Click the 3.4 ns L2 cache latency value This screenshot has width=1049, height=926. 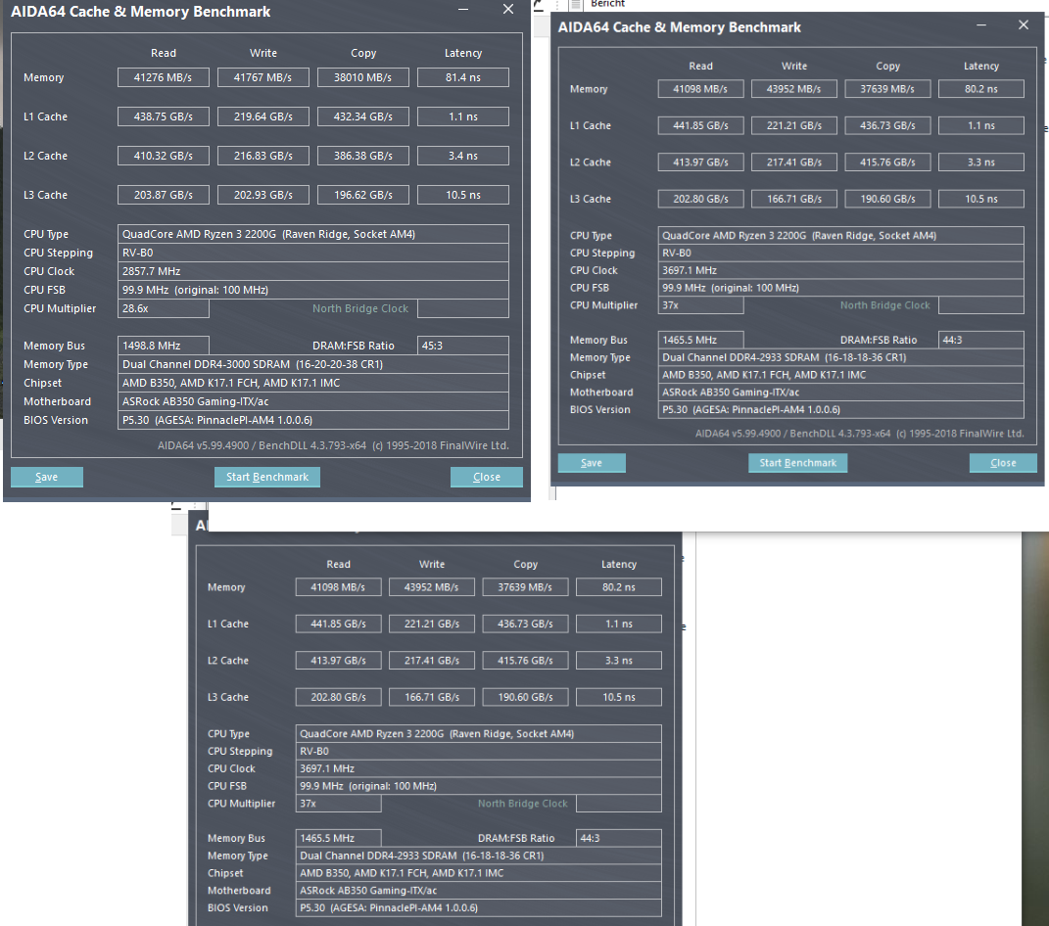[463, 156]
